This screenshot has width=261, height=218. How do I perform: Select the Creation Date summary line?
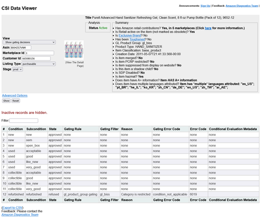coord(148,54)
